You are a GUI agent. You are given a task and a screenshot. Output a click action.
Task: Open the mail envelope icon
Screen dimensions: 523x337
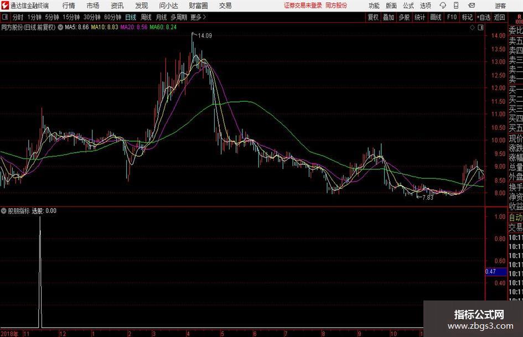coord(472,6)
